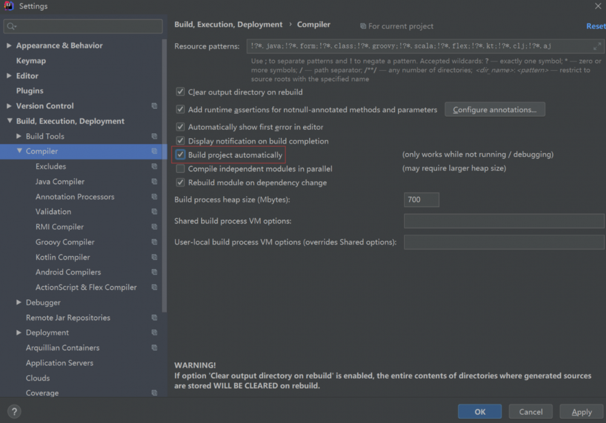Expand Appearance & Behavior tree node
The image size is (606, 423).
(x=9, y=45)
